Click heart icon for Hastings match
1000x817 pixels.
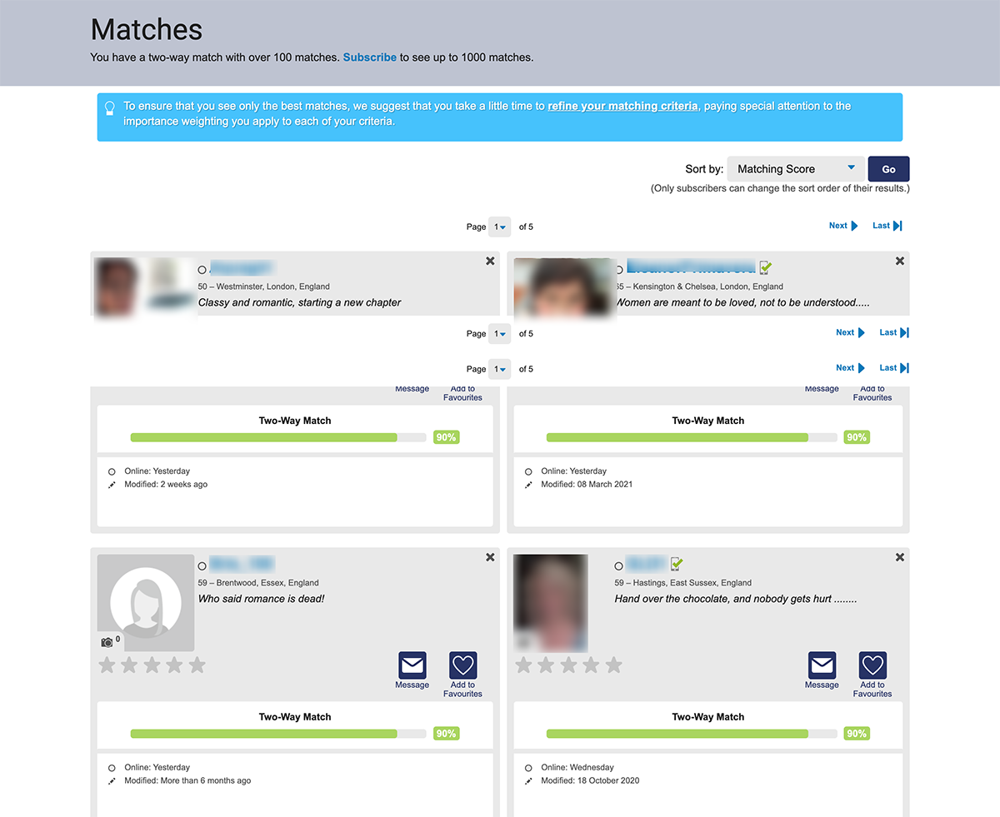[x=872, y=665]
